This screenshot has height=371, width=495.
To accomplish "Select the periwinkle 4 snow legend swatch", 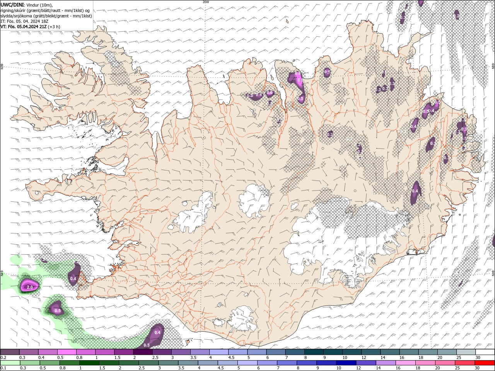I will coord(219,352).
